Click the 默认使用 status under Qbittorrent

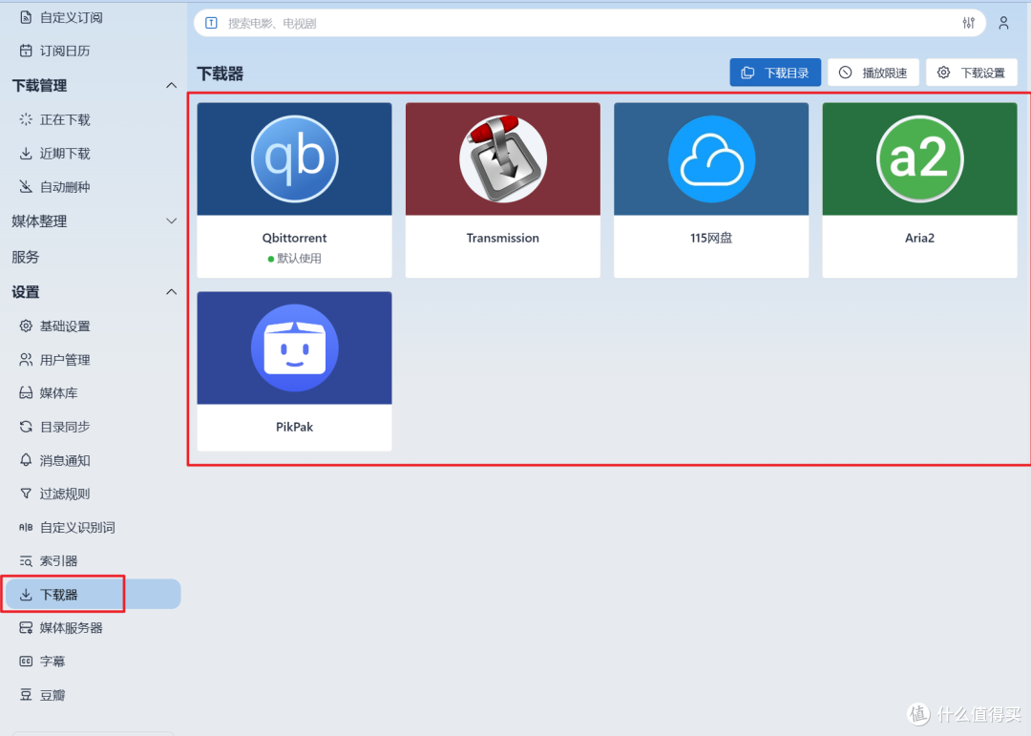[x=295, y=259]
